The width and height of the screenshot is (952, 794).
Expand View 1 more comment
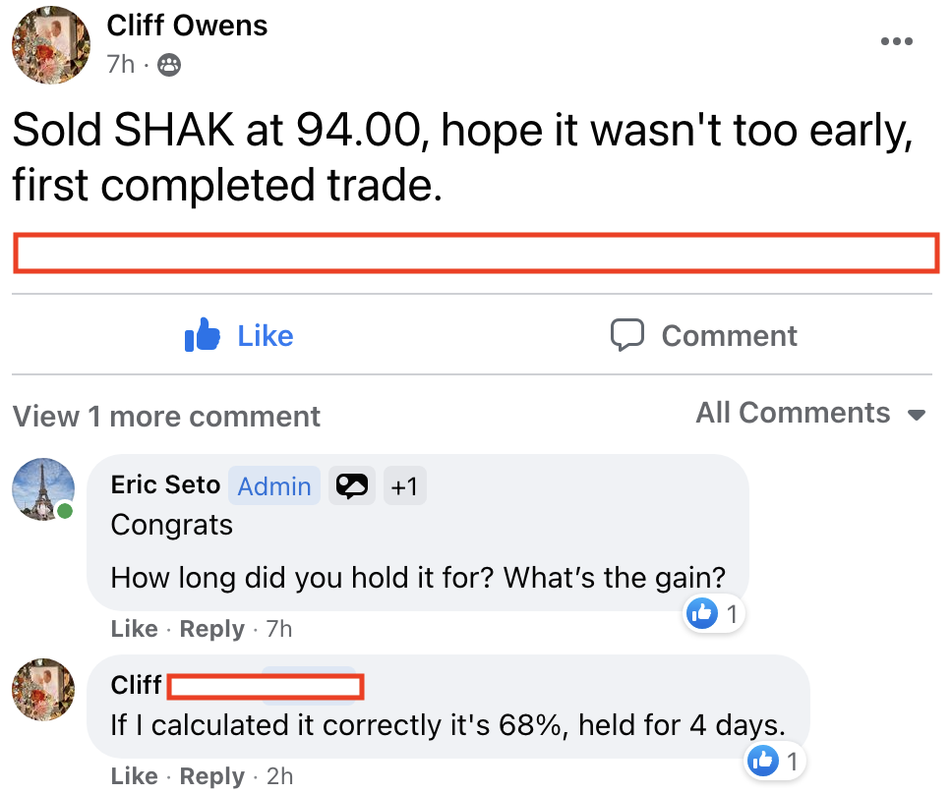tap(166, 417)
